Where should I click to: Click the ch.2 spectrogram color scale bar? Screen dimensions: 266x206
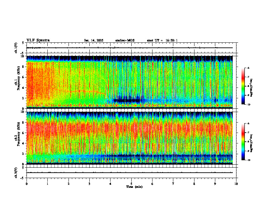tap(243, 142)
